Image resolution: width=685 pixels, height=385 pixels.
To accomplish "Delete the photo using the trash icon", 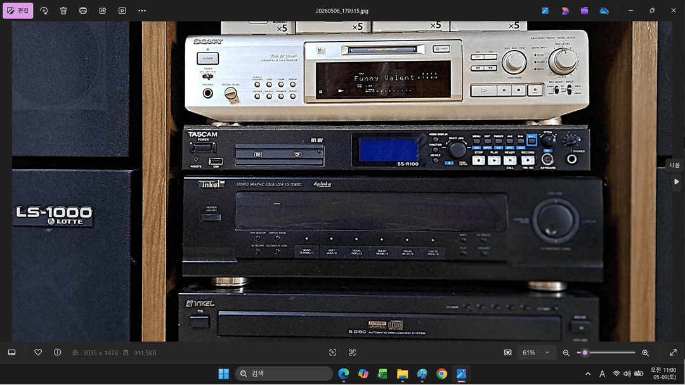I will coord(63,11).
